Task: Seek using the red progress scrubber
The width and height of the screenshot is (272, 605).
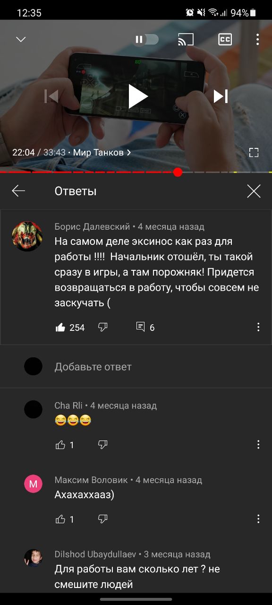Action: (178, 172)
